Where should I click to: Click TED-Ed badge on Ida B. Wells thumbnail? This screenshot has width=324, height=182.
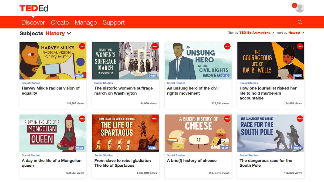[x=300, y=46]
